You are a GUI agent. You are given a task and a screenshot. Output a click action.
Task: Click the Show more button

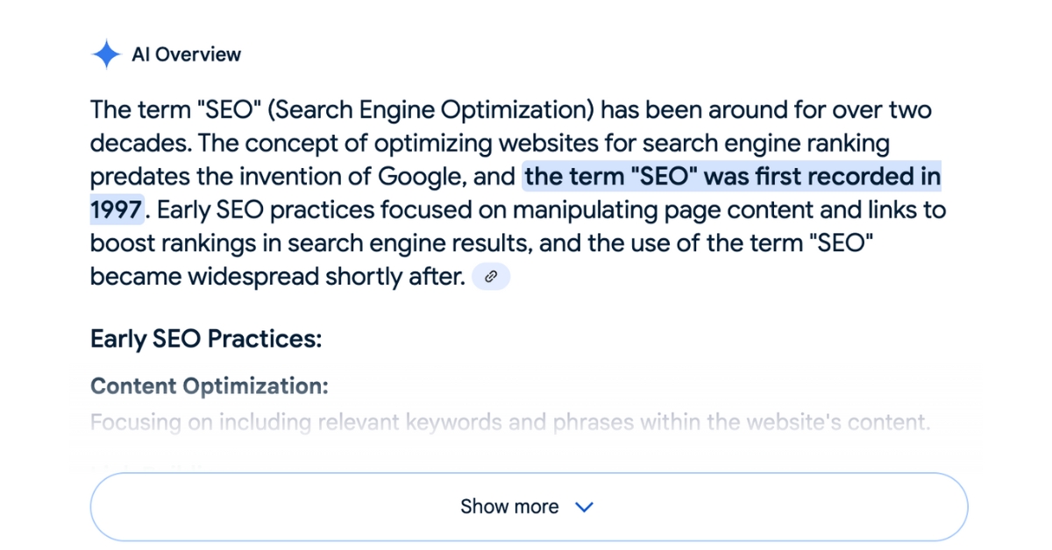pyautogui.click(x=529, y=507)
